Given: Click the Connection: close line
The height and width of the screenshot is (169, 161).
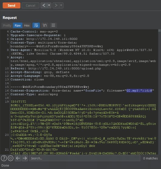Looking at the screenshot, I should 27,80.
